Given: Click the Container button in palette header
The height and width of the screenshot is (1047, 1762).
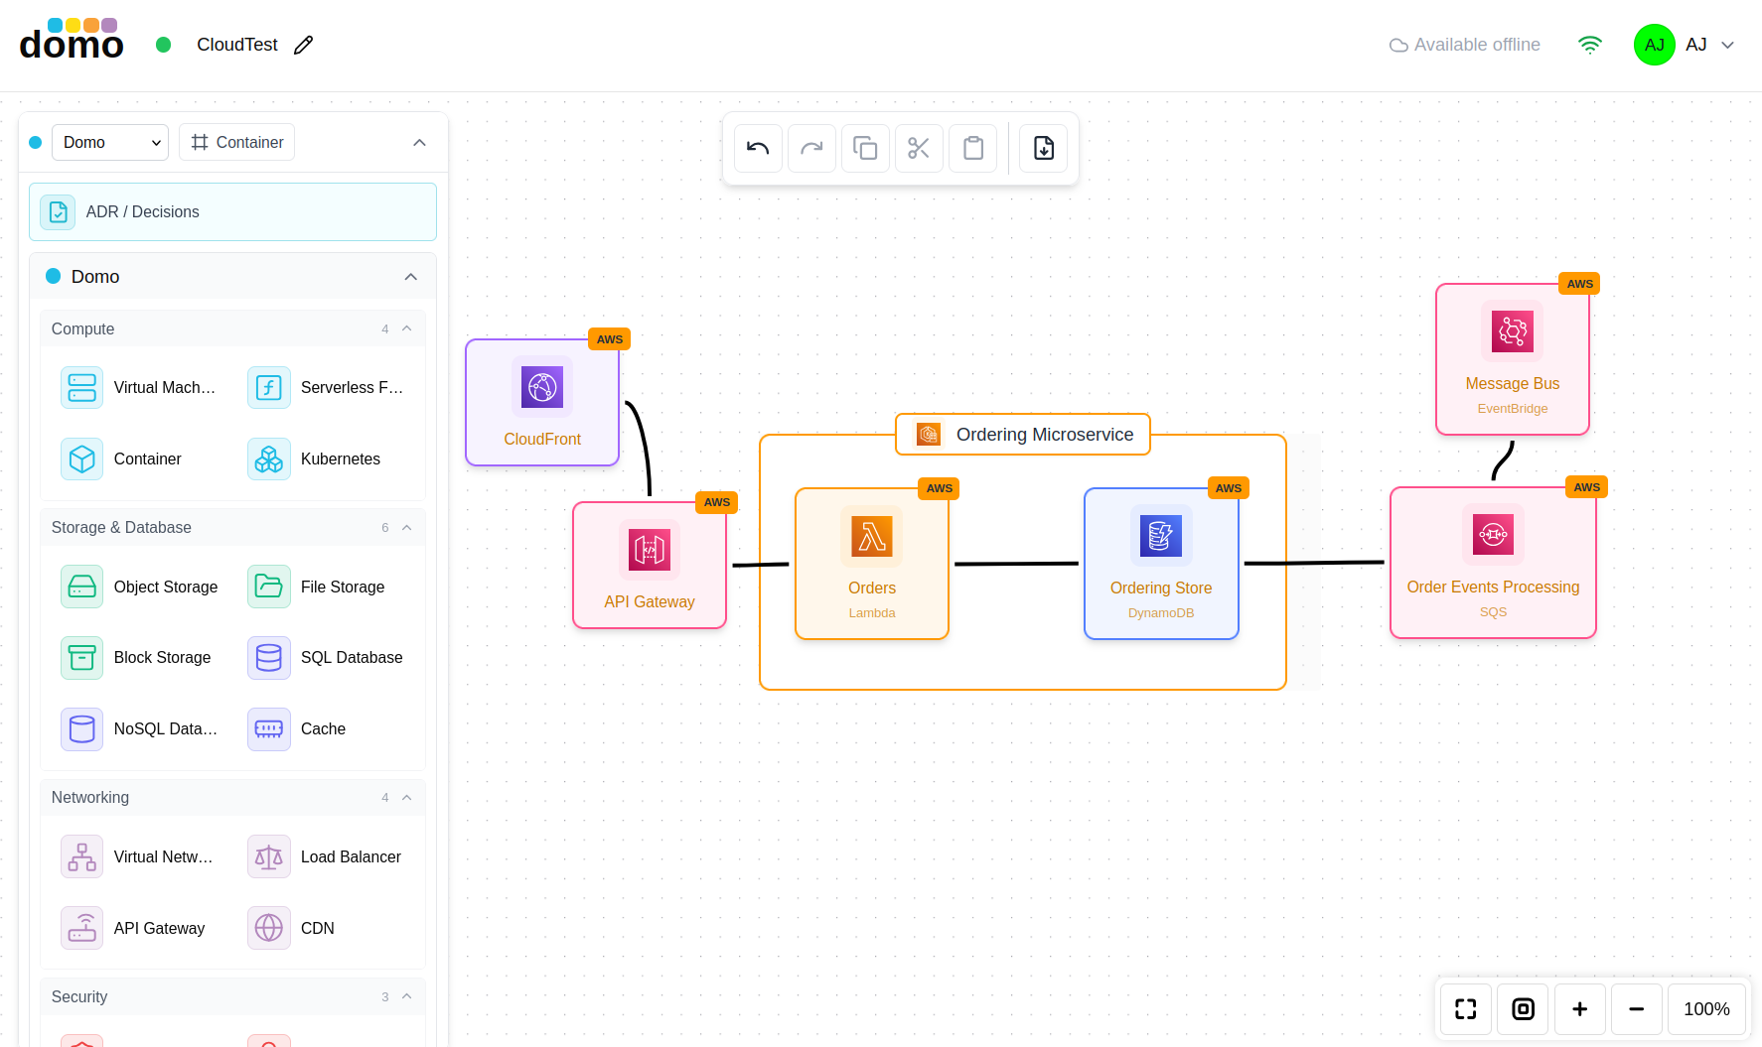Looking at the screenshot, I should coord(237,142).
